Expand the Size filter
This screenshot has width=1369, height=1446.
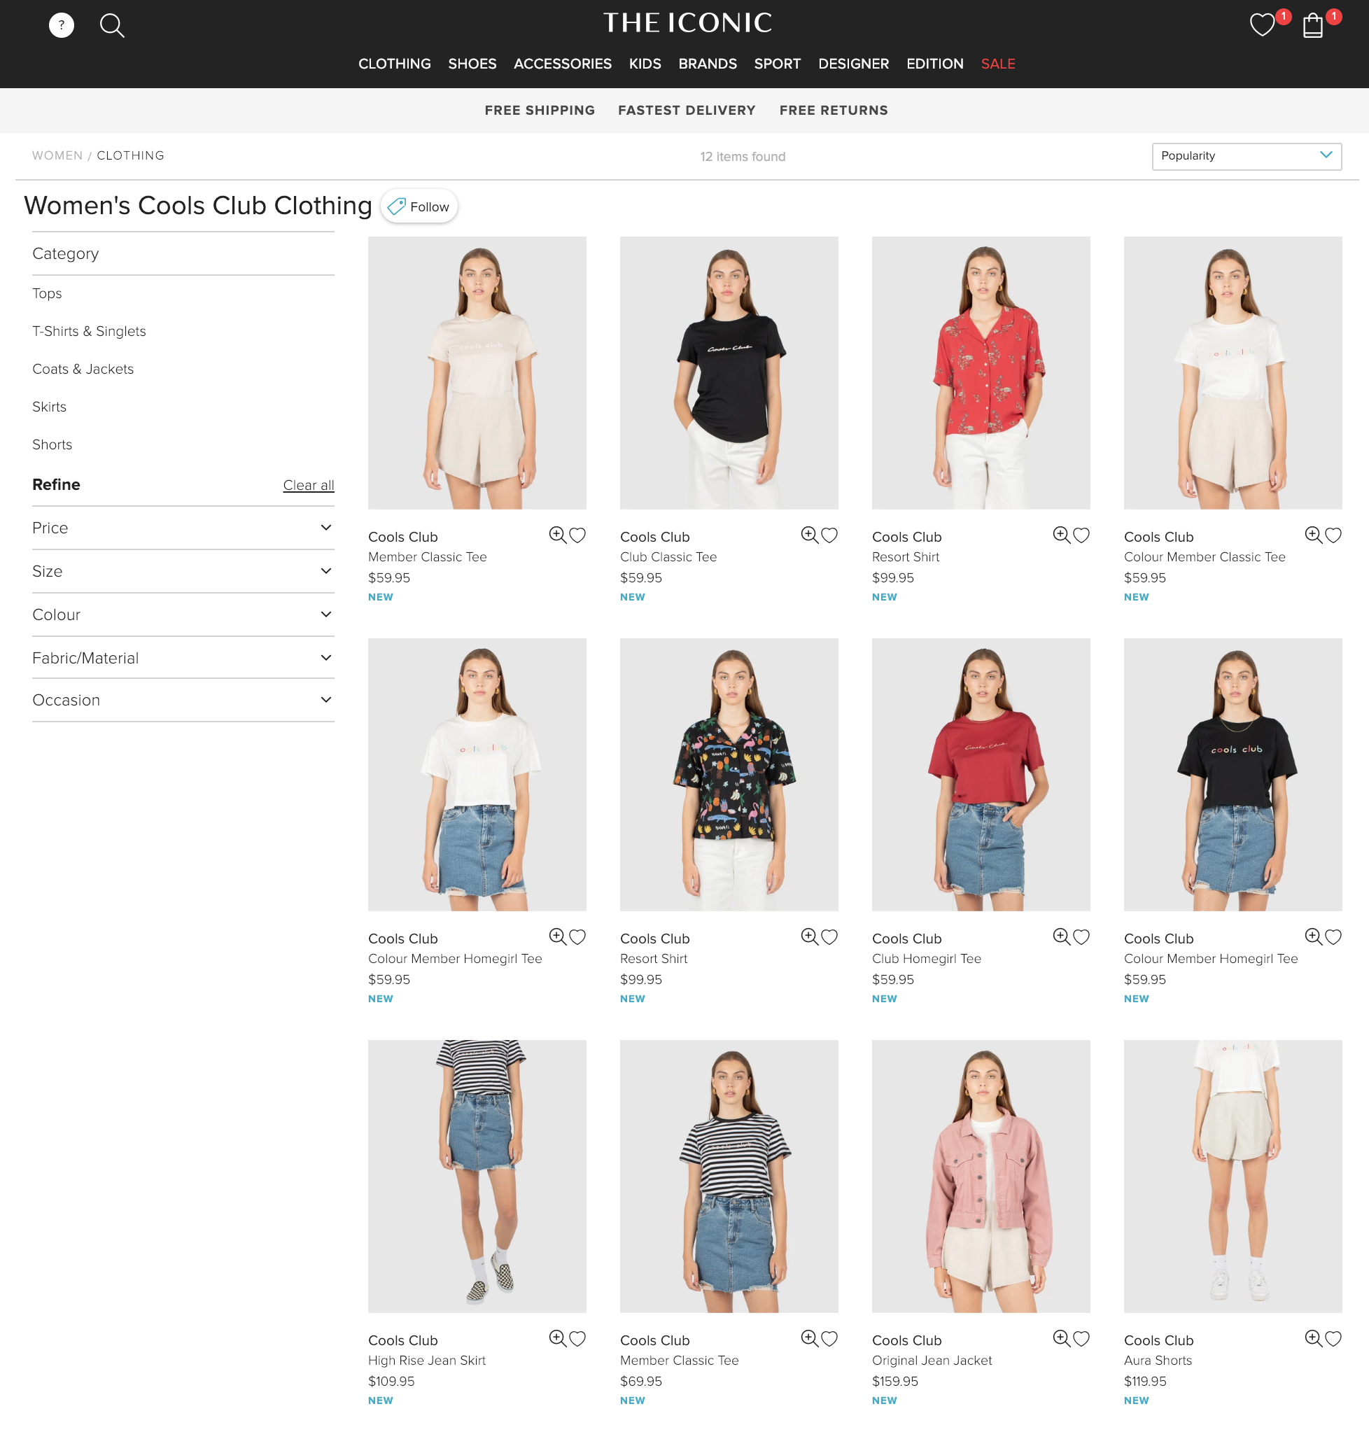(x=183, y=570)
